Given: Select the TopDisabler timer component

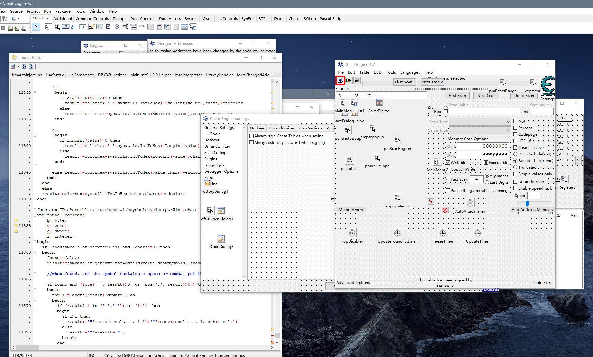Looking at the screenshot, I should pos(352,233).
